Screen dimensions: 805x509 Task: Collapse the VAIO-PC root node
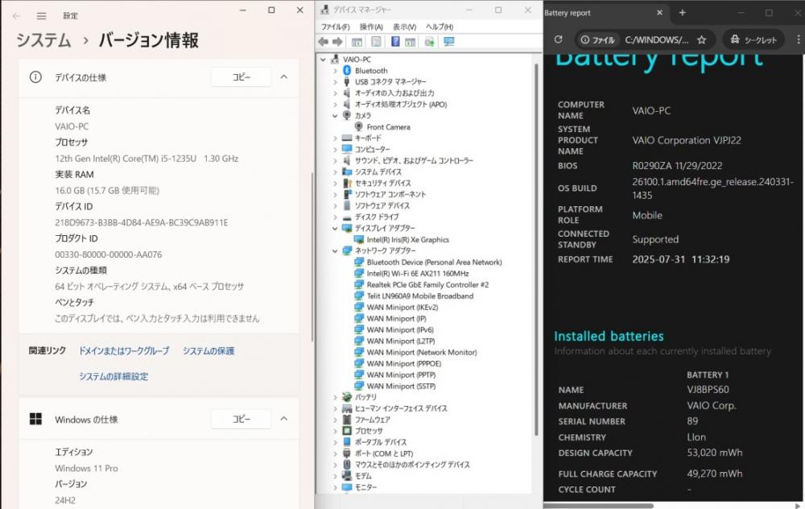(324, 60)
